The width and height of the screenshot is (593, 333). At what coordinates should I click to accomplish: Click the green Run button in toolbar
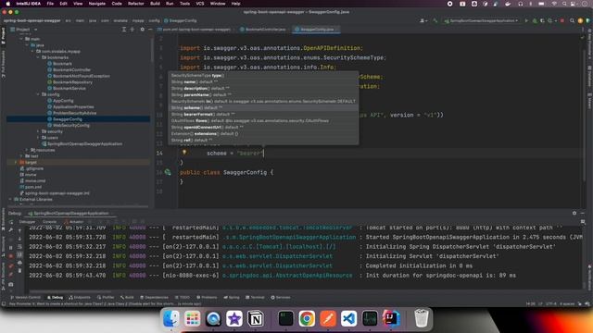pos(526,20)
